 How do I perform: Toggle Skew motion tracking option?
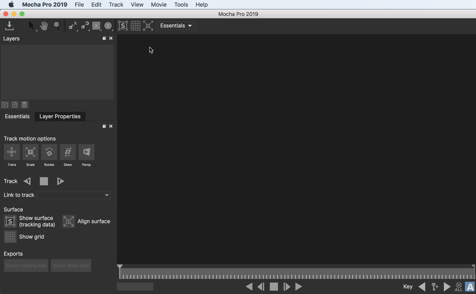click(x=68, y=152)
